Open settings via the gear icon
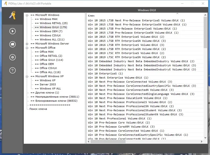Viewport: 210px width, 155px height. (x=12, y=57)
